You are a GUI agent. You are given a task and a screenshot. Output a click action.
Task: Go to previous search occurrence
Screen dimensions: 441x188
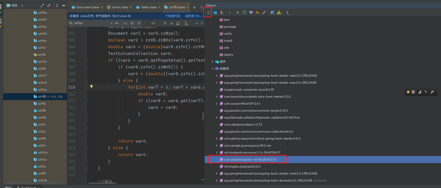click(x=165, y=23)
